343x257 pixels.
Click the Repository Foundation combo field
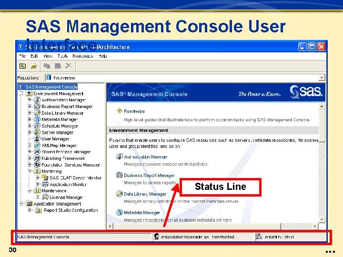[185, 78]
